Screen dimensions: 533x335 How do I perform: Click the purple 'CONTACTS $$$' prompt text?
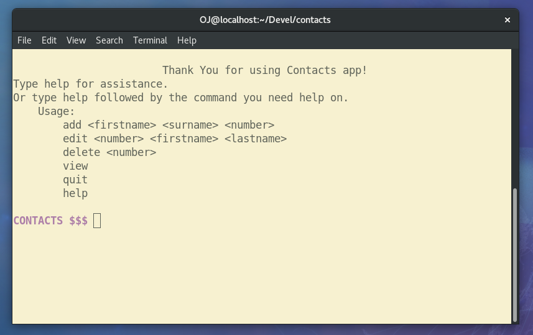click(50, 221)
